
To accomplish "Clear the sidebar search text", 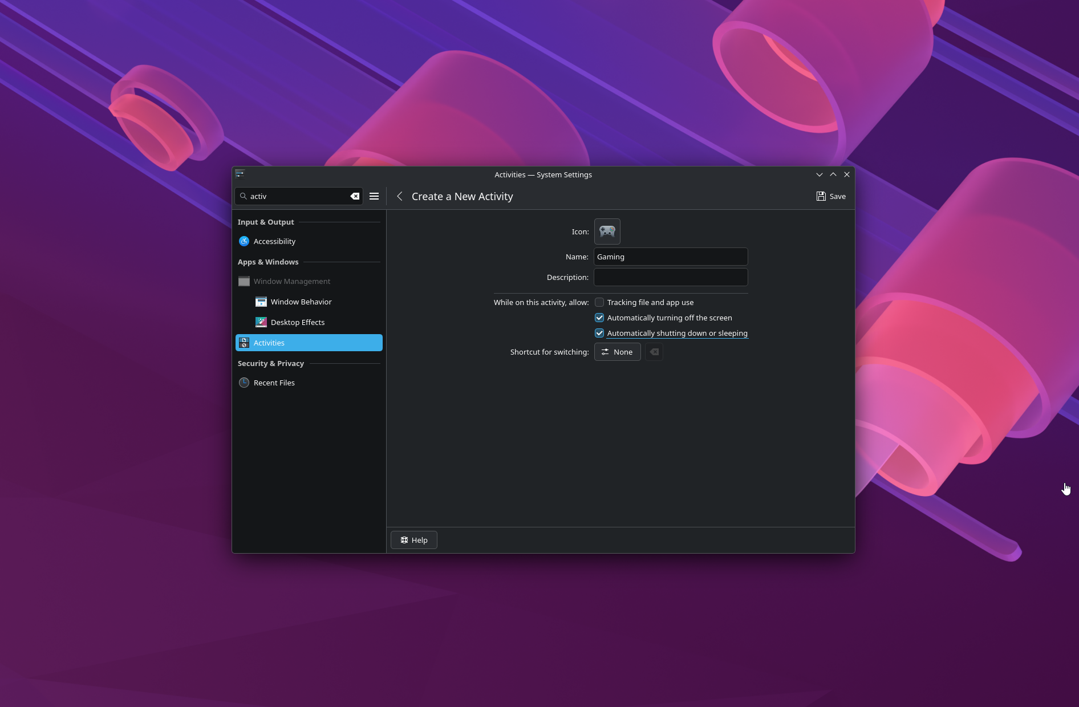I will [x=355, y=196].
